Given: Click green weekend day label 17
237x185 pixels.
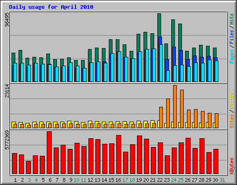Looking at the screenshot, I should [125, 180].
